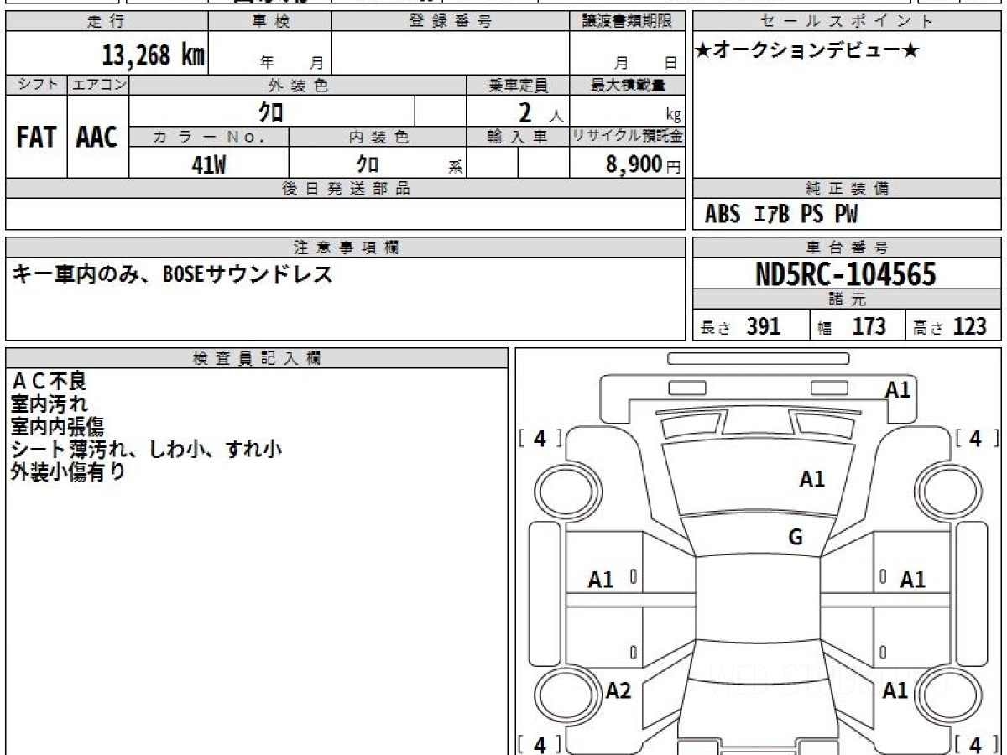Click the 車台番号 header
Image resolution: width=1007 pixels, height=755 pixels.
pos(848,247)
